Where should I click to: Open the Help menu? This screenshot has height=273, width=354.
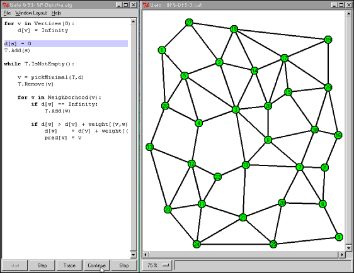pyautogui.click(x=56, y=13)
